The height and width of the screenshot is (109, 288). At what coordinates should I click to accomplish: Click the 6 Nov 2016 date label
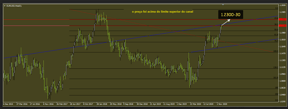point(49,104)
